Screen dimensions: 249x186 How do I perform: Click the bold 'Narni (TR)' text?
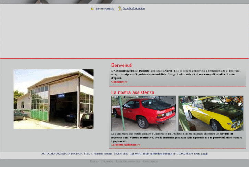click(172, 71)
